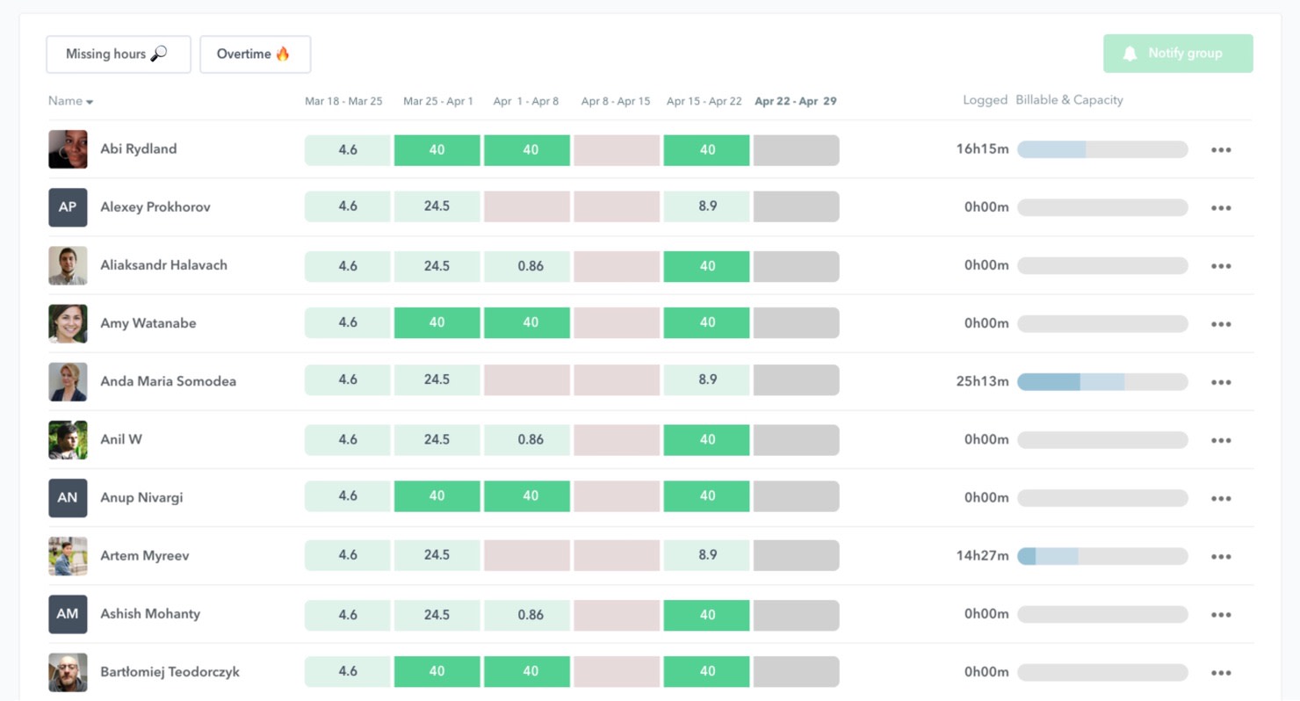Click the Missing hours filter button

pyautogui.click(x=119, y=54)
